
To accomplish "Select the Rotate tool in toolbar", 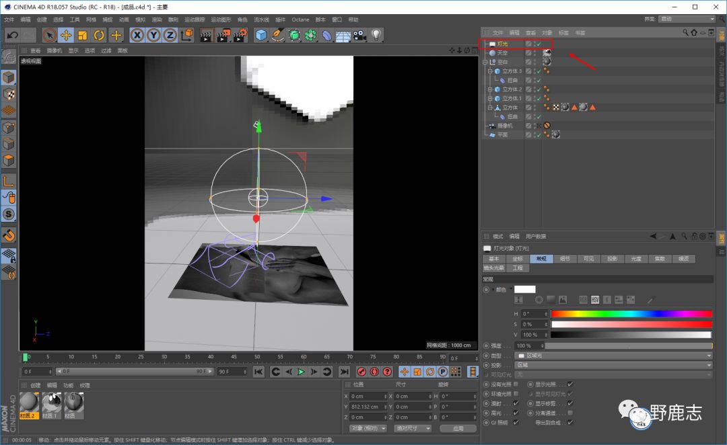I will coord(99,35).
